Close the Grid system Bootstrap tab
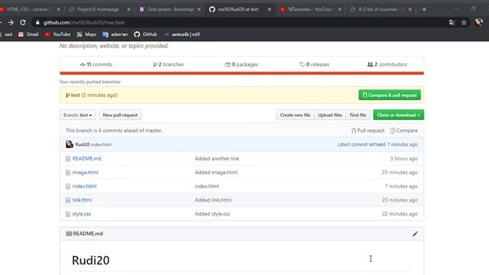Image resolution: width=489 pixels, height=275 pixels. (x=199, y=9)
